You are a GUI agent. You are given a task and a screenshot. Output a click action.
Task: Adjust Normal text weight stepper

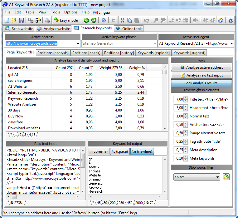pyautogui.click(x=185, y=116)
